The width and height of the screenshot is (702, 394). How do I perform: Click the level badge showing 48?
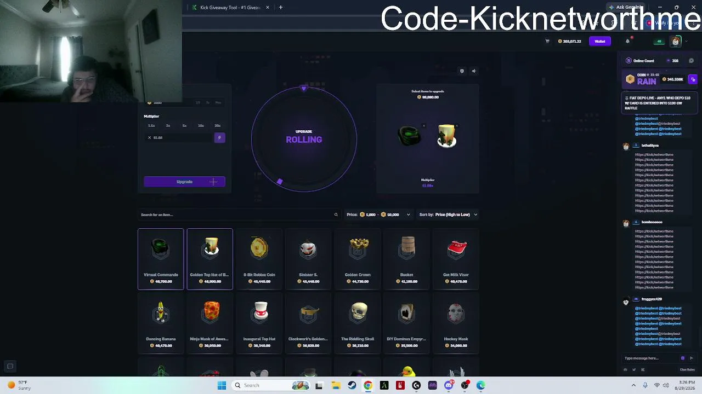660,41
